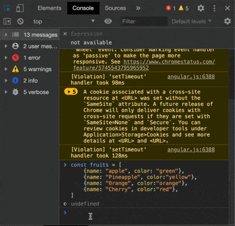This screenshot has width=235, height=226.
Task: Click the Expression placeholder field
Action: [87, 34]
